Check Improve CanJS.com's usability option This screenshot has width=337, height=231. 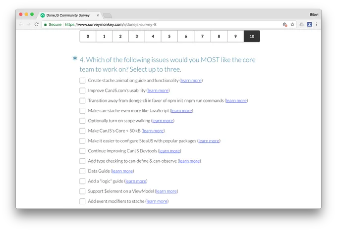point(82,91)
